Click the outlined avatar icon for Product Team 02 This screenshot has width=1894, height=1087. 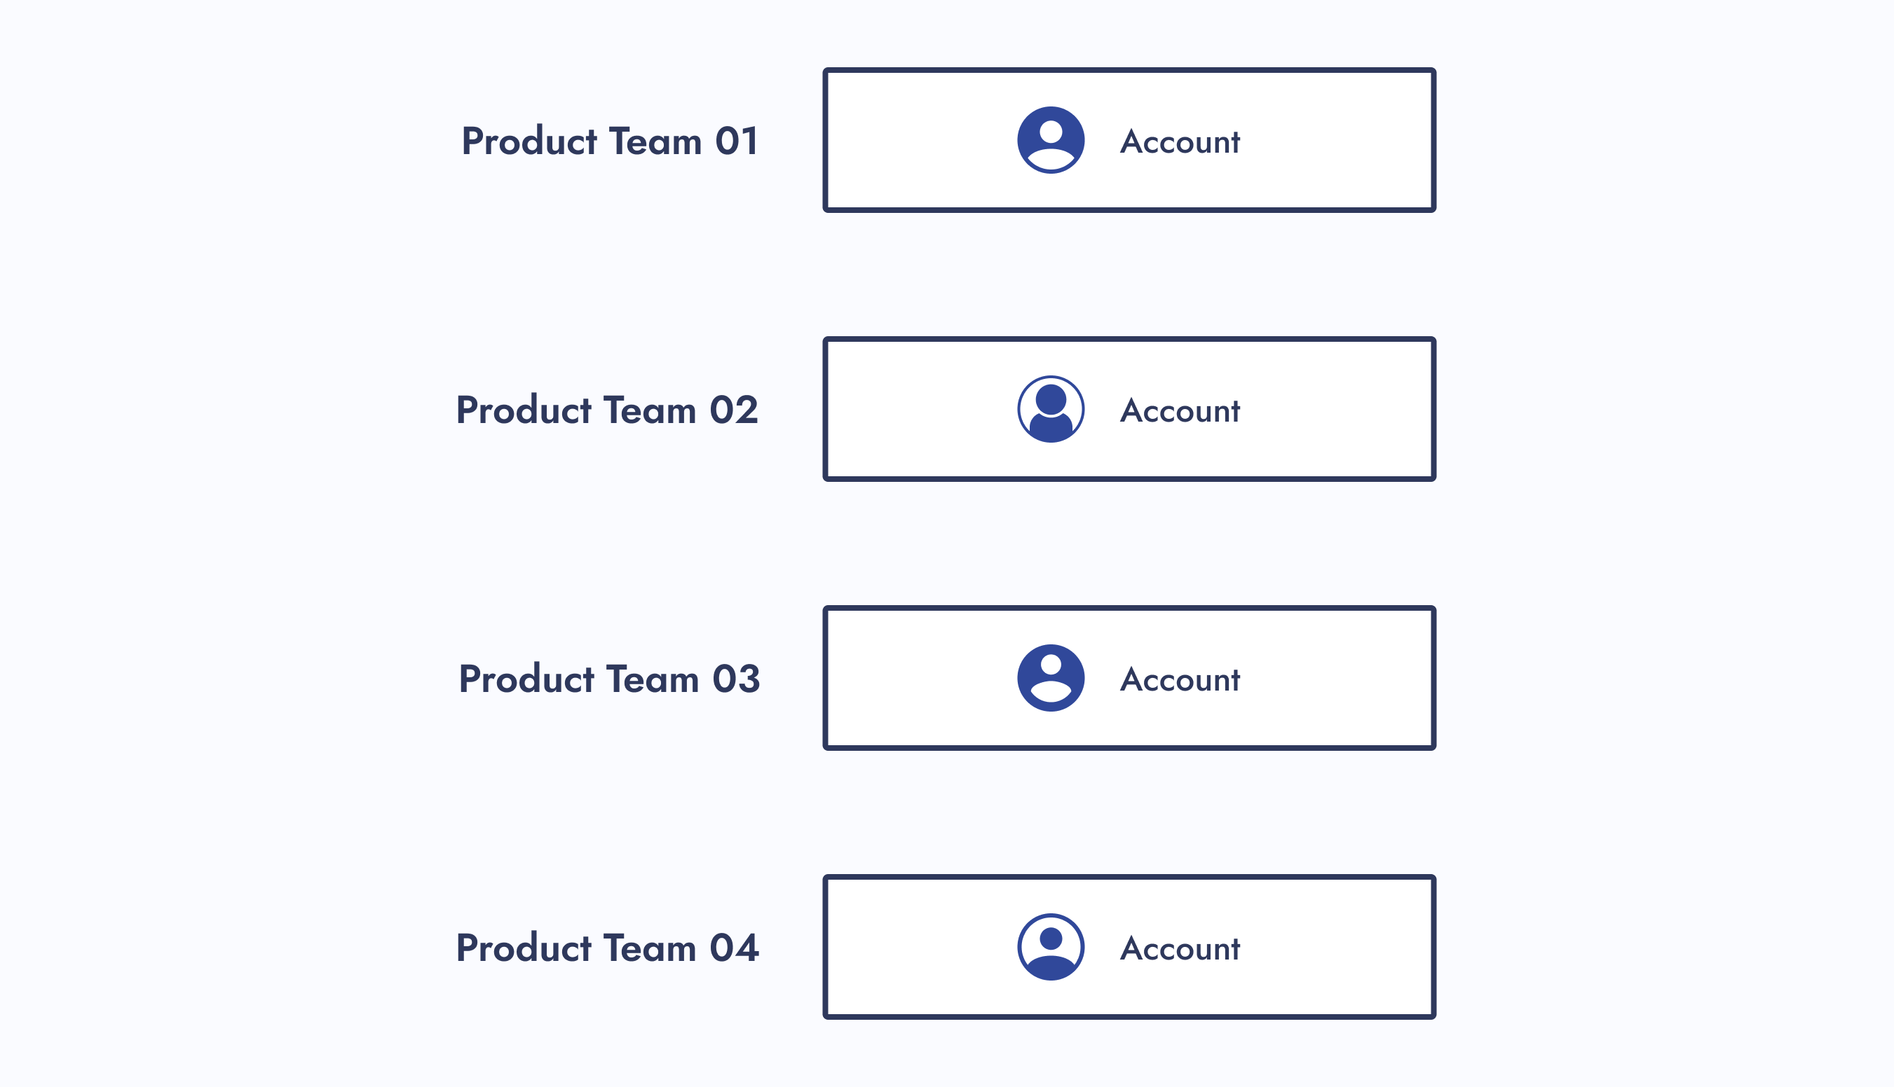[1051, 409]
